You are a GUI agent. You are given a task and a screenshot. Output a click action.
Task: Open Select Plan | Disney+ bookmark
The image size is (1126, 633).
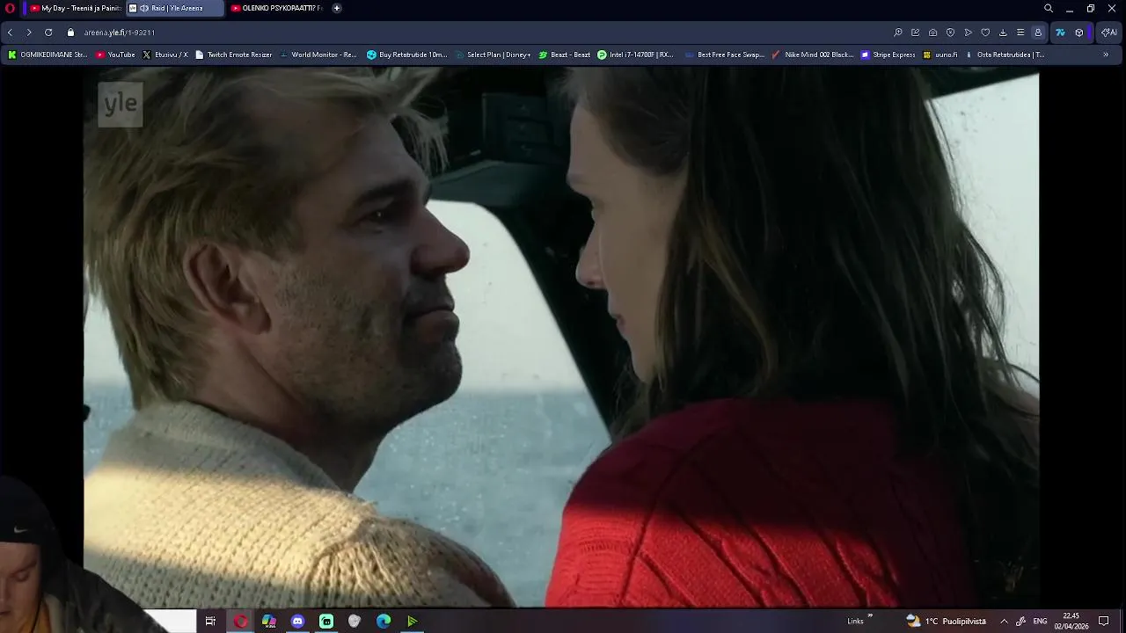pos(493,55)
